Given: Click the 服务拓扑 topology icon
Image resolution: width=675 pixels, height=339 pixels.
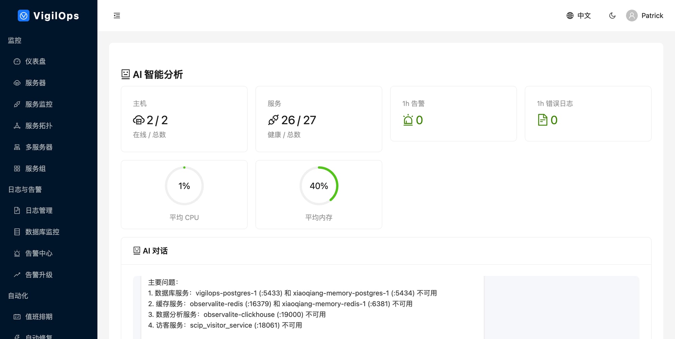Looking at the screenshot, I should pyautogui.click(x=17, y=126).
